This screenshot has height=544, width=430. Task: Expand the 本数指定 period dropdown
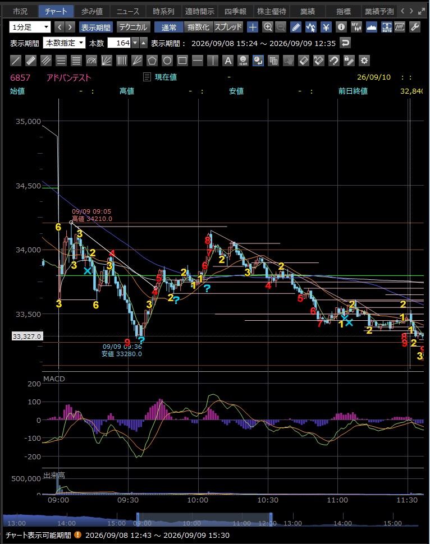click(x=64, y=43)
